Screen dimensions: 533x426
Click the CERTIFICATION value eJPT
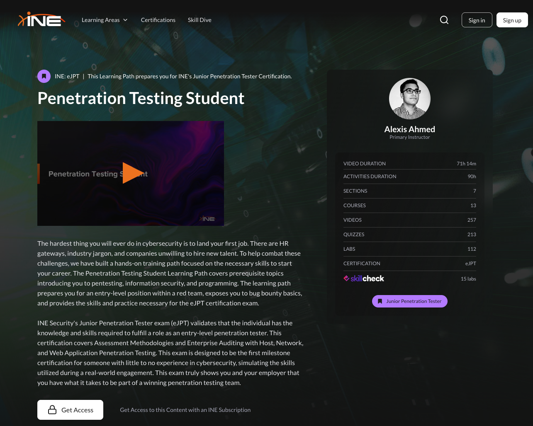point(471,264)
